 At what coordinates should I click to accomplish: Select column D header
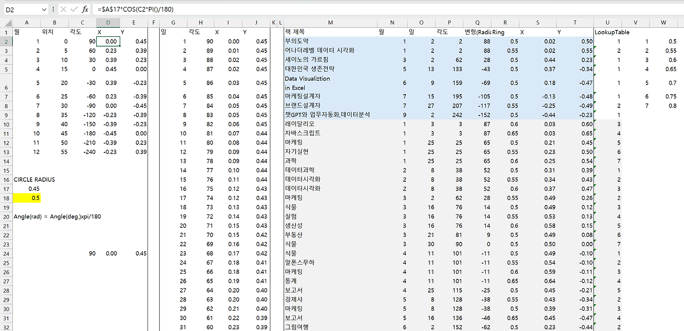coord(108,22)
